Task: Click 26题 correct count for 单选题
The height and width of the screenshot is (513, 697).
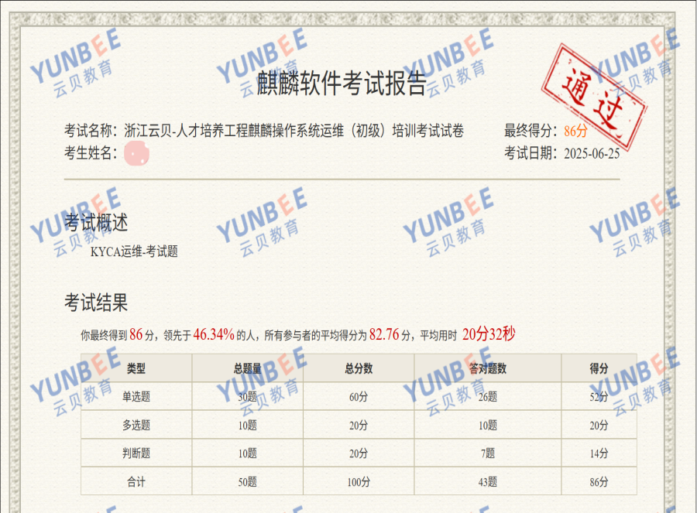Action: pos(488,397)
